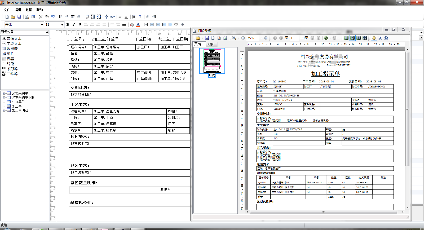Open the 帮助 menu

[x=39, y=10]
